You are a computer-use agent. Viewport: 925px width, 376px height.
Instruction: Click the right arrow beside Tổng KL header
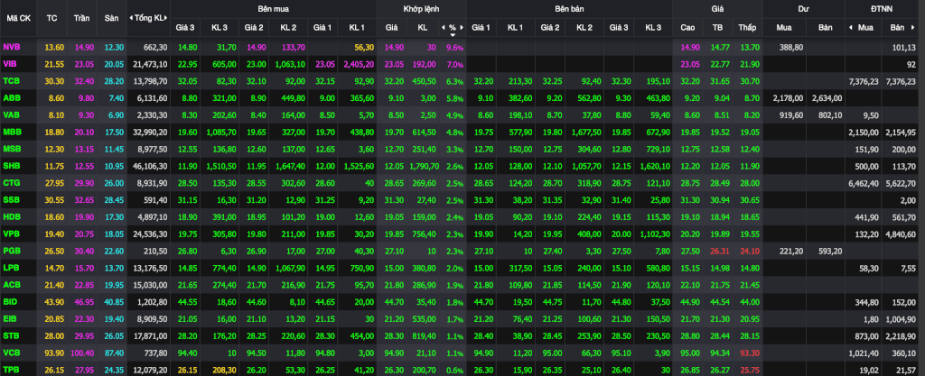tap(167, 18)
